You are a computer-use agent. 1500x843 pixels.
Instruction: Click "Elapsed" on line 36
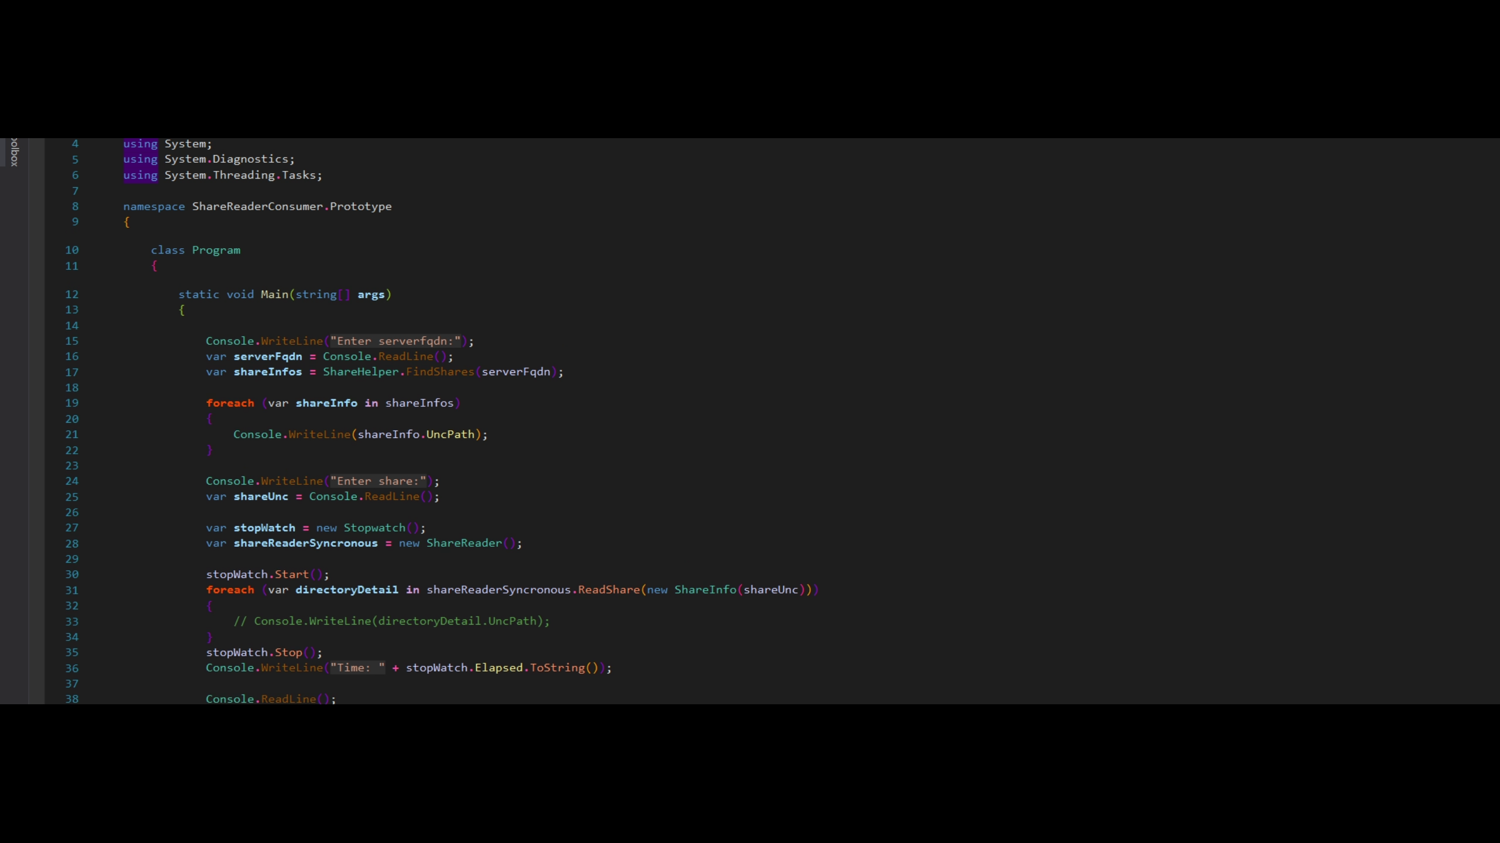point(499,668)
